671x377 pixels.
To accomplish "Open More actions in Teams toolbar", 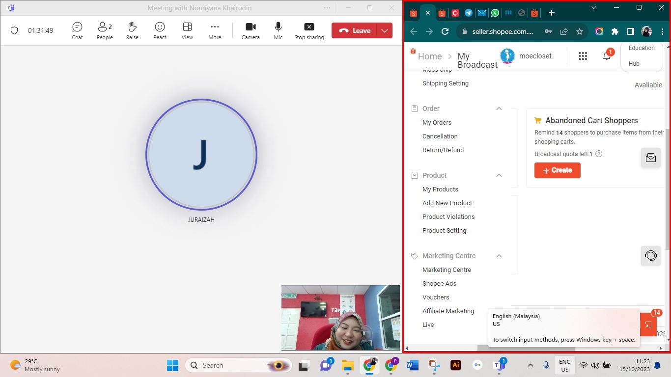I will 215,30.
